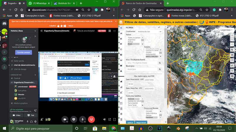
Task: Toggle screen share monitor button in call controls
Action: coord(74,119)
